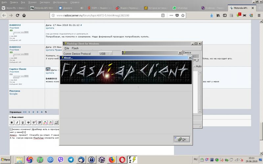
Task: Open Telegram from taskbar
Action: coord(71,160)
